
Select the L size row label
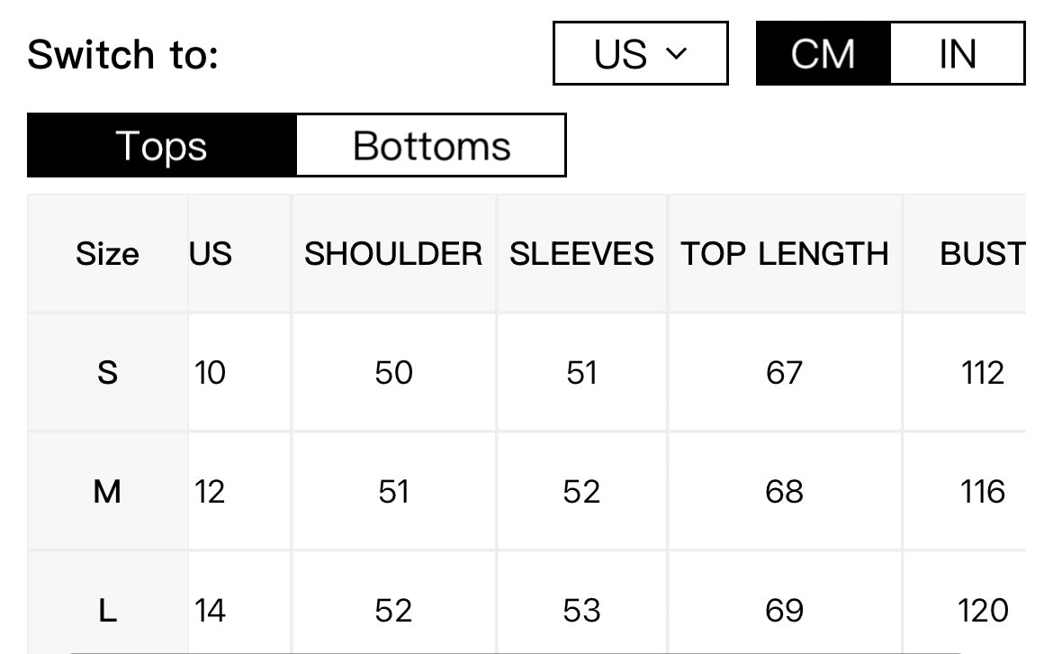point(107,611)
